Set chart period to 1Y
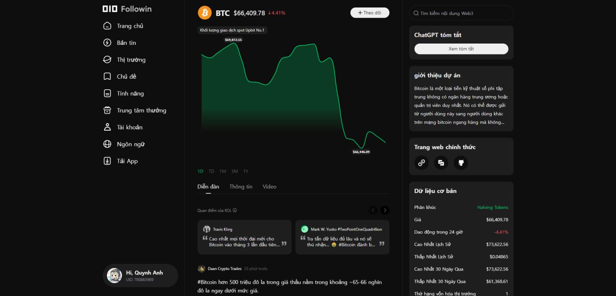Image resolution: width=616 pixels, height=296 pixels. (246, 171)
